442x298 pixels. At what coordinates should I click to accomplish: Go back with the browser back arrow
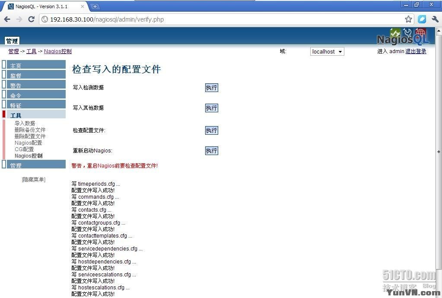click(x=7, y=19)
